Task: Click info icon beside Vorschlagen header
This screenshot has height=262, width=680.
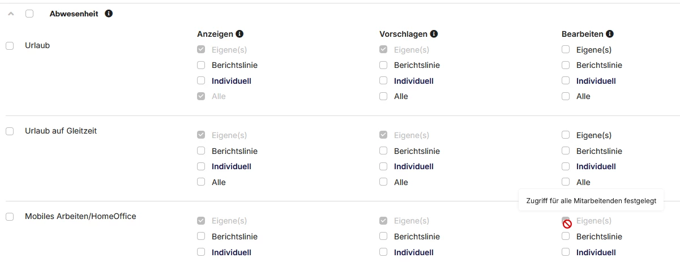Action: (433, 34)
